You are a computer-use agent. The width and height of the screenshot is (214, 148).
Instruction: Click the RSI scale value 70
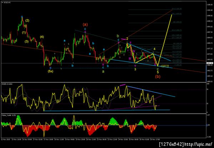(207, 90)
